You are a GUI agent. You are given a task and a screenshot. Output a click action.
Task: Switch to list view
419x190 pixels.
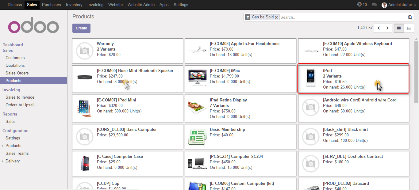(x=409, y=28)
